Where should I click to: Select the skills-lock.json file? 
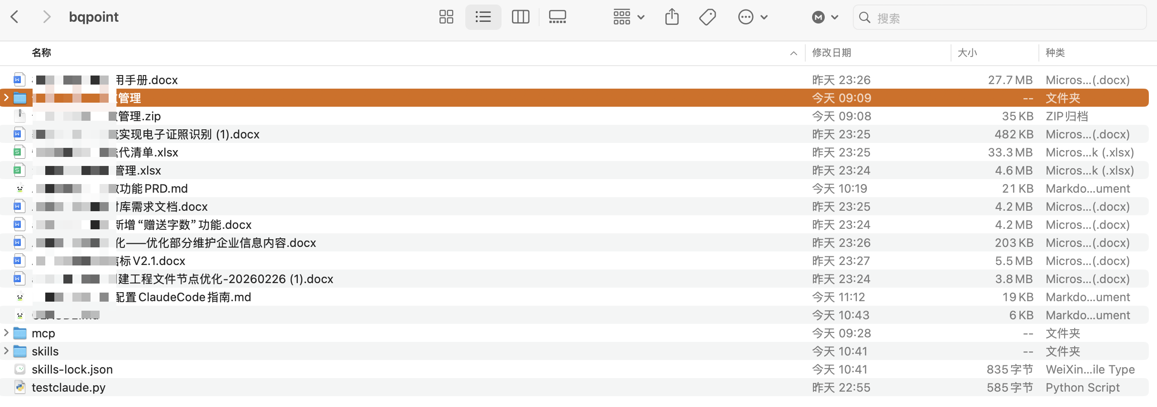tap(72, 369)
